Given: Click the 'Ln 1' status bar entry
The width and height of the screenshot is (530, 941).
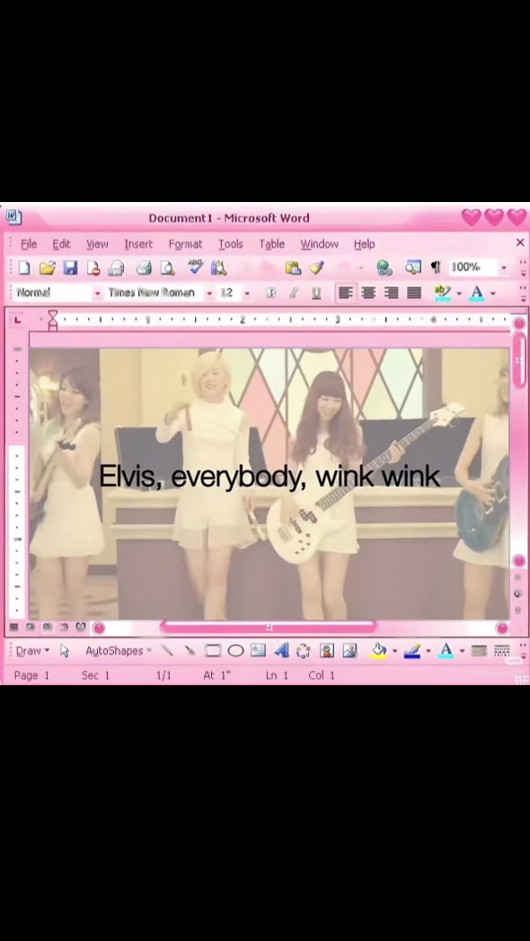Looking at the screenshot, I should tap(277, 676).
